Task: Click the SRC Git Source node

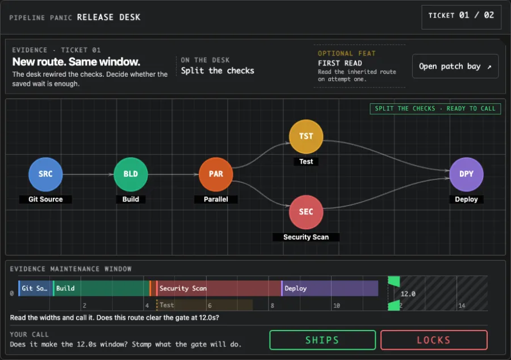Action: 45,174
